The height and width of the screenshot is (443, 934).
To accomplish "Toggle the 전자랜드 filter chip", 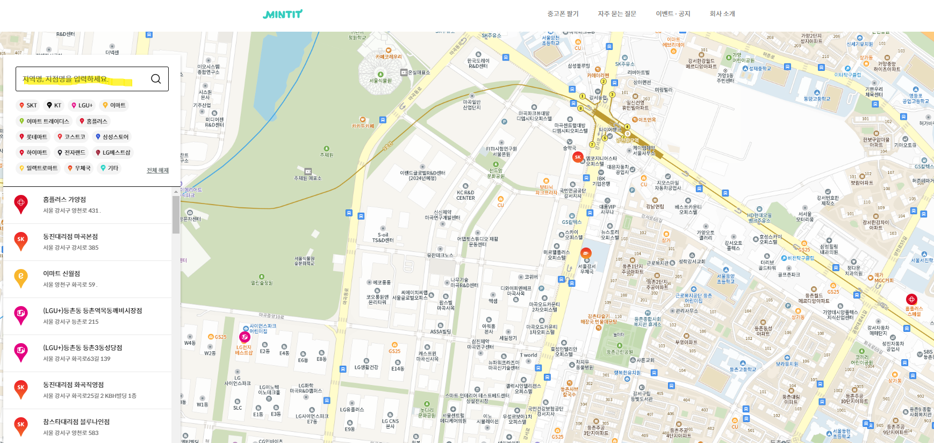I will [71, 152].
